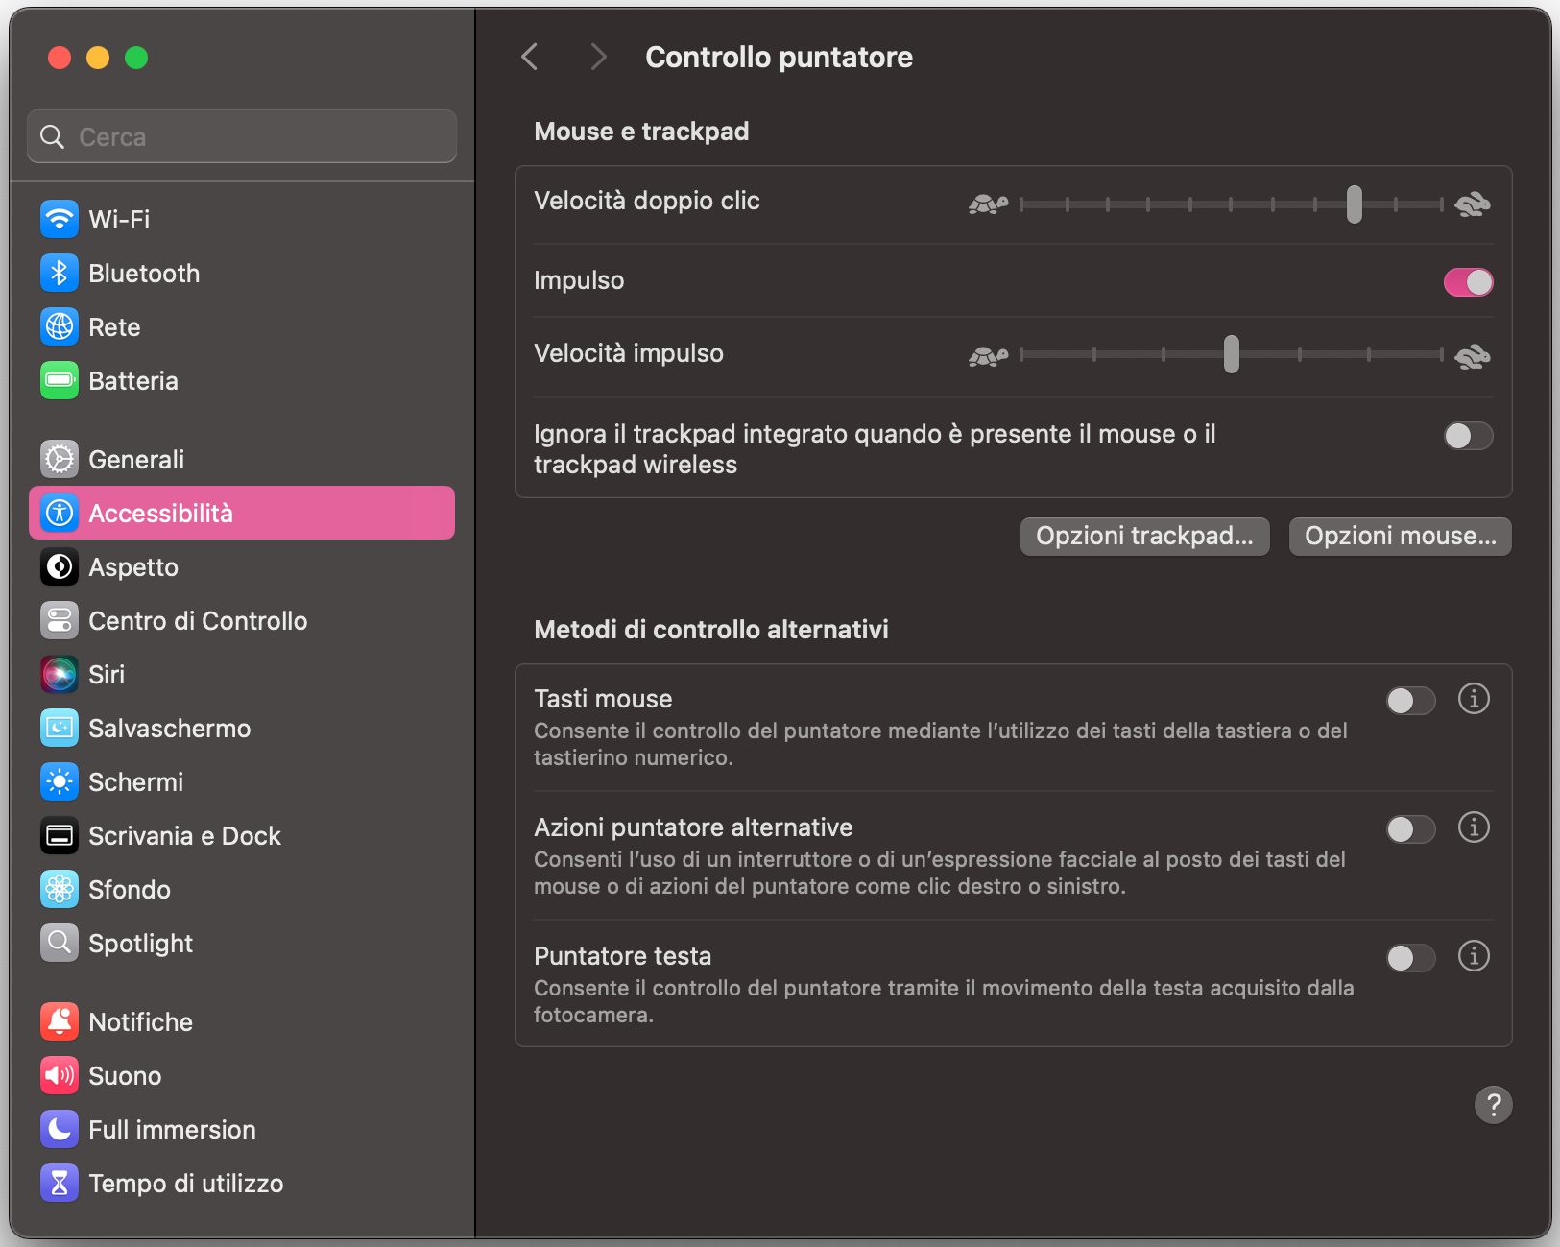Enable Azioni puntatore alternative
The image size is (1560, 1247).
click(x=1410, y=828)
